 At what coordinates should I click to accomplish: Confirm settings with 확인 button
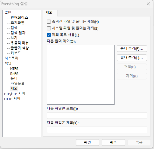[87, 142]
